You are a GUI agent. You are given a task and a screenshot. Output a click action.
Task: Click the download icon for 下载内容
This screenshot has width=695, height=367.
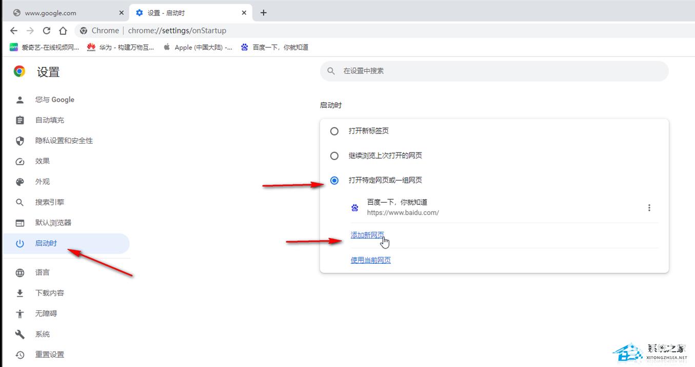point(20,293)
